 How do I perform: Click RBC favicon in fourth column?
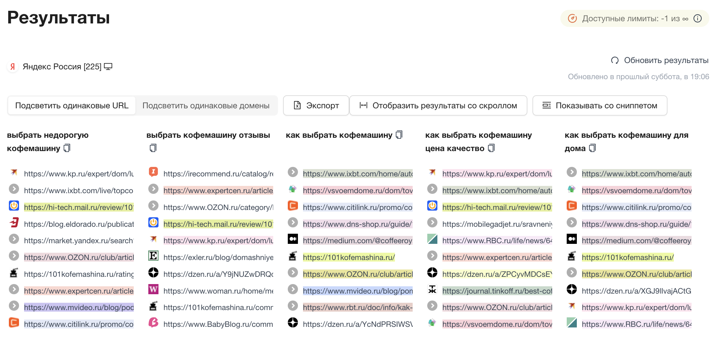(432, 239)
